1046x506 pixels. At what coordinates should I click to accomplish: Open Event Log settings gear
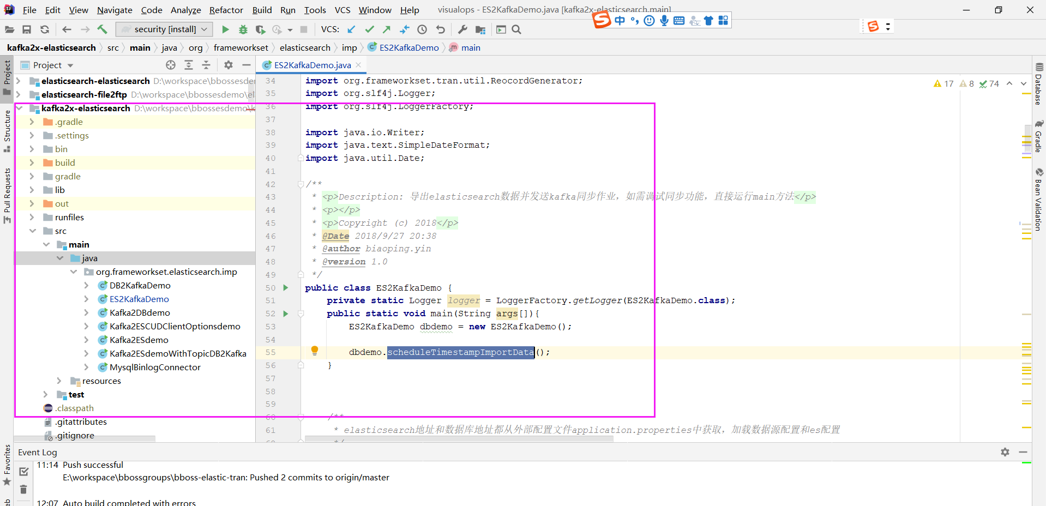pyautogui.click(x=1005, y=452)
